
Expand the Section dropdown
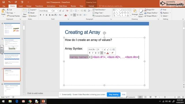pos(33,16)
